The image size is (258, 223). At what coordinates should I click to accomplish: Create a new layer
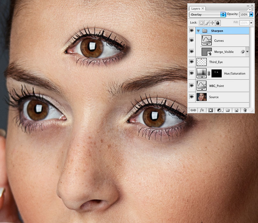point(236,110)
